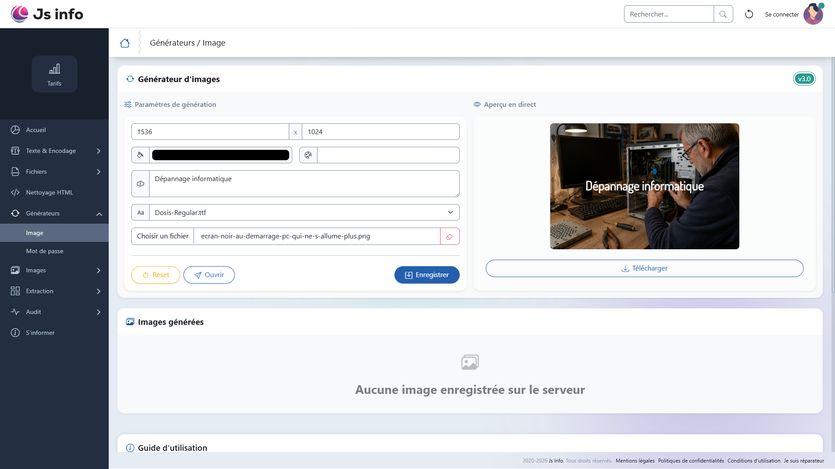
Task: Open the Dosis-Regular.ttf font dropdown
Action: click(304, 212)
